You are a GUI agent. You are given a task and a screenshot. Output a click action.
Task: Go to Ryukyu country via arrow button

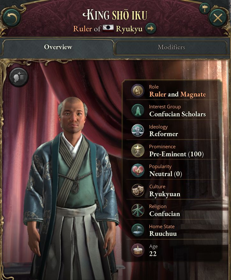pyautogui.click(x=151, y=28)
